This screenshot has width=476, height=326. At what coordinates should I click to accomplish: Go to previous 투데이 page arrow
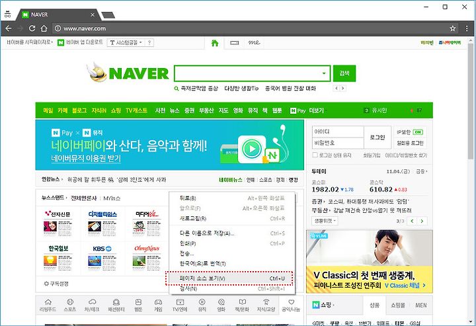413,221
